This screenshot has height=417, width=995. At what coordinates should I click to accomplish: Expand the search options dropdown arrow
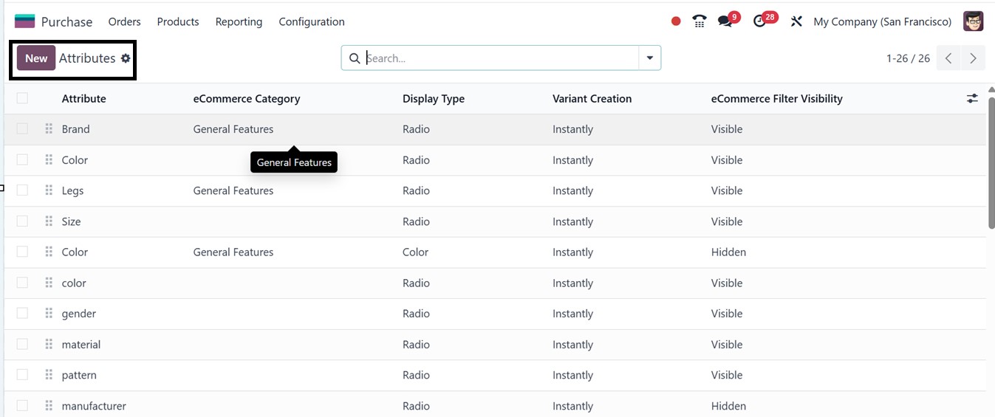click(x=650, y=58)
